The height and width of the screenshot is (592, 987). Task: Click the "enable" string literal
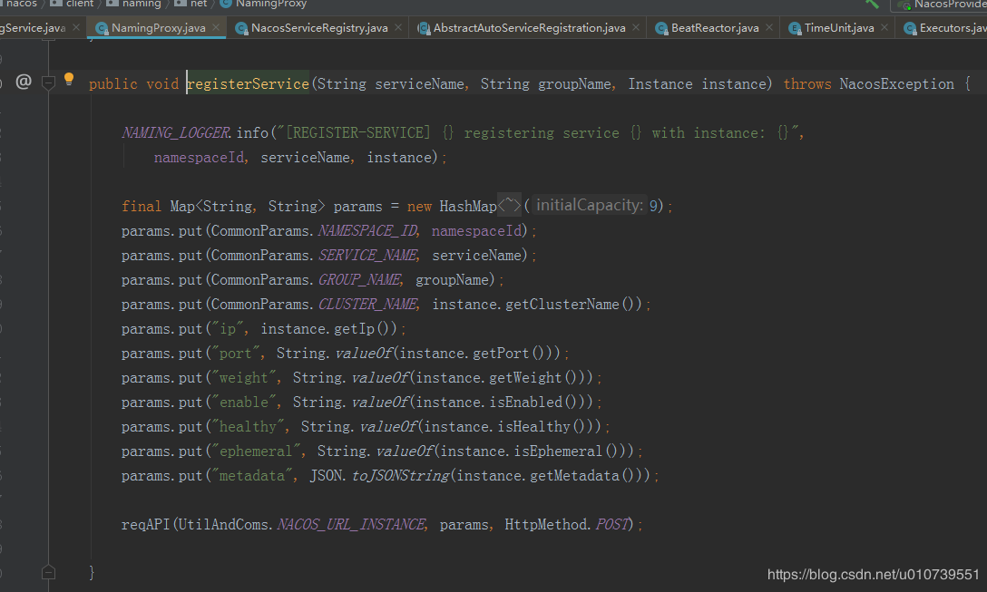pyautogui.click(x=244, y=403)
